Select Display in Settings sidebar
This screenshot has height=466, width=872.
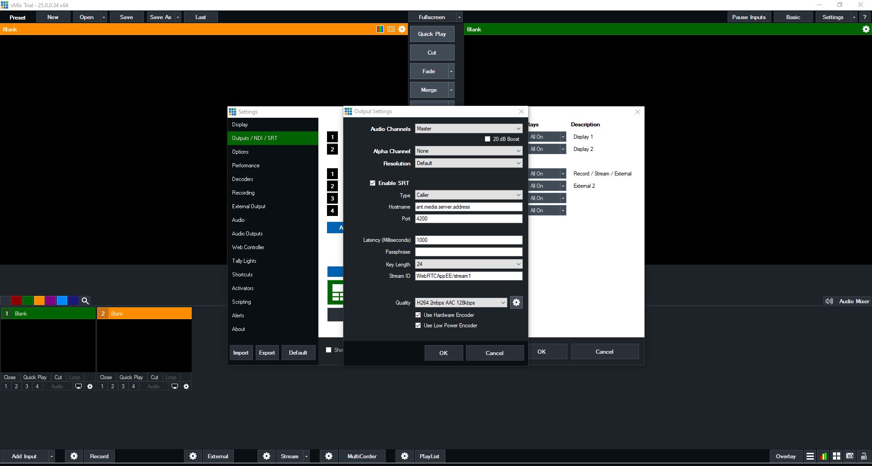(272, 125)
